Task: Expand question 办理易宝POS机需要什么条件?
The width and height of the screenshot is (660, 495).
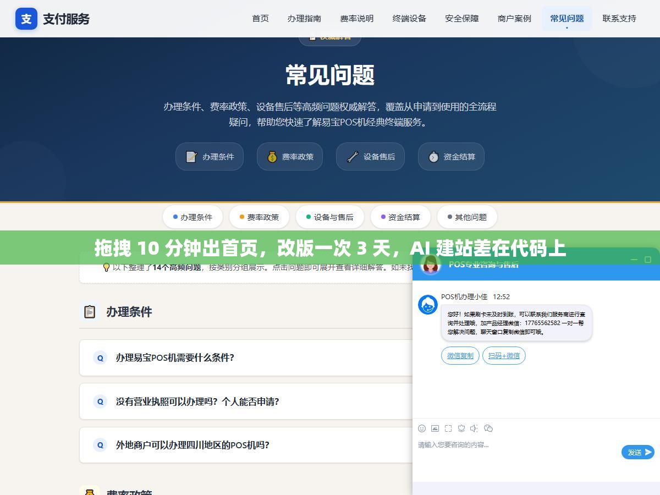Action: tap(246, 358)
